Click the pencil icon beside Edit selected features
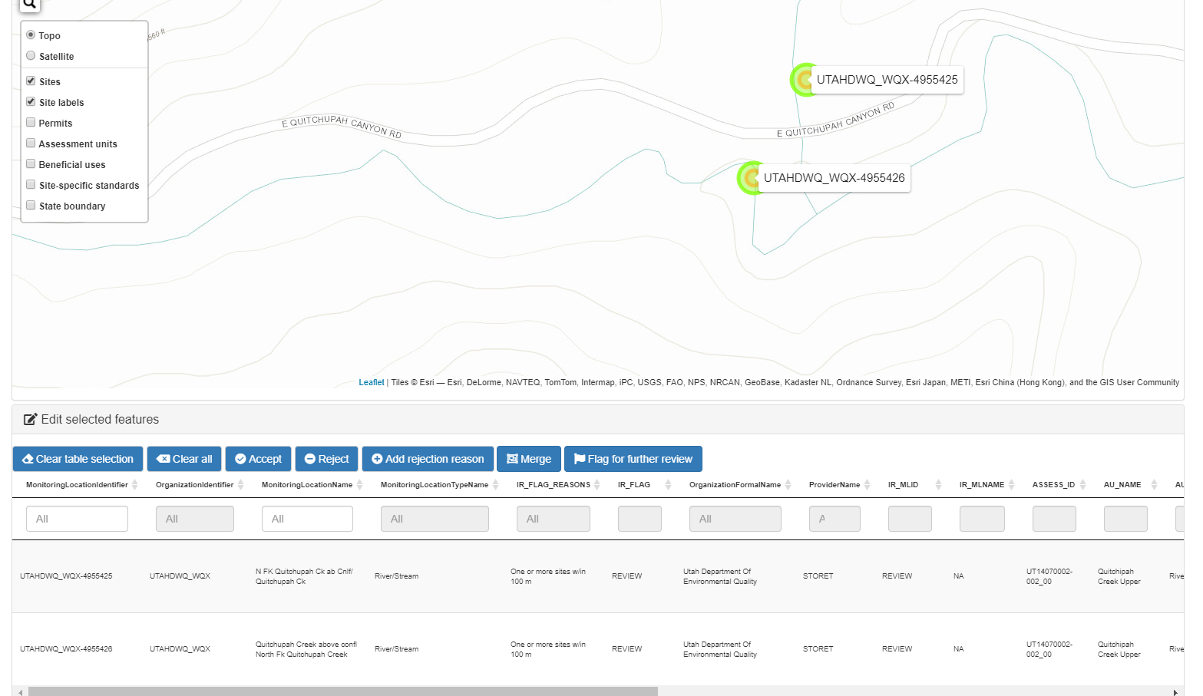 [31, 419]
